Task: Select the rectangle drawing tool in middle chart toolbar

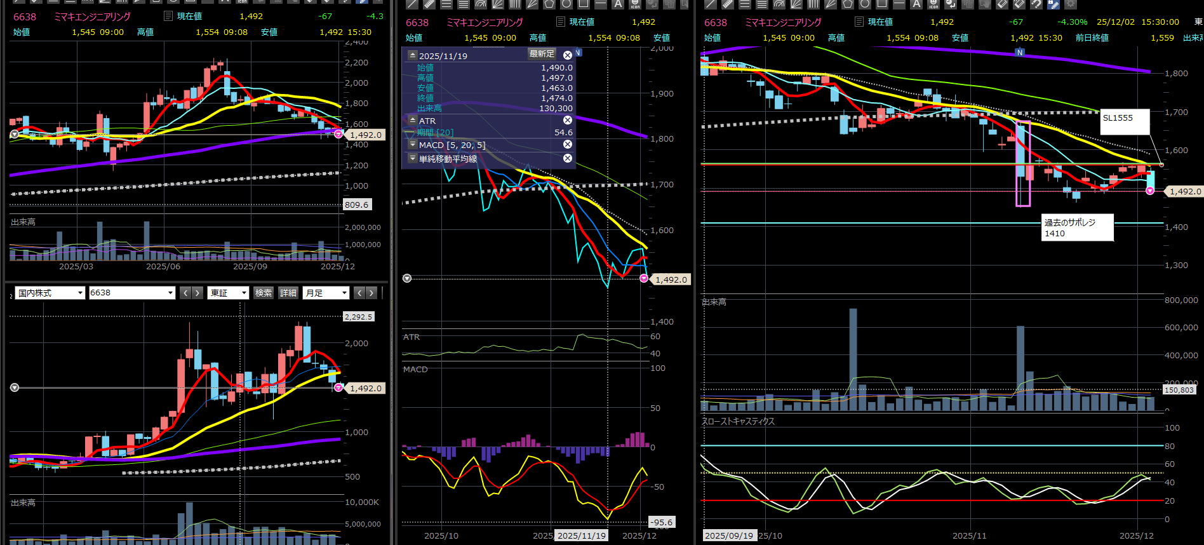Action: tap(583, 4)
